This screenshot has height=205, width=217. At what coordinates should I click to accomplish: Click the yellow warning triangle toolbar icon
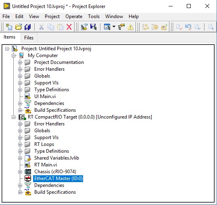[130, 27]
